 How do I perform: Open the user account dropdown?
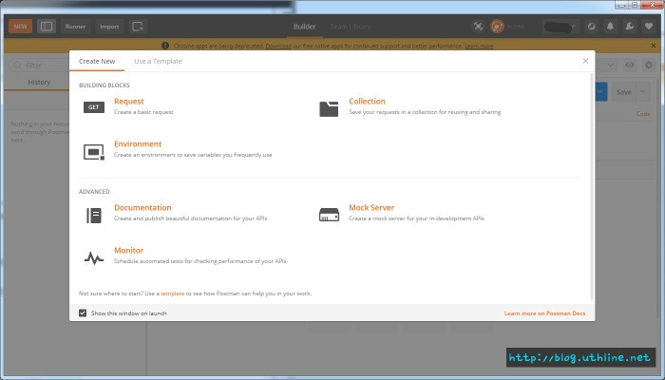tap(560, 27)
